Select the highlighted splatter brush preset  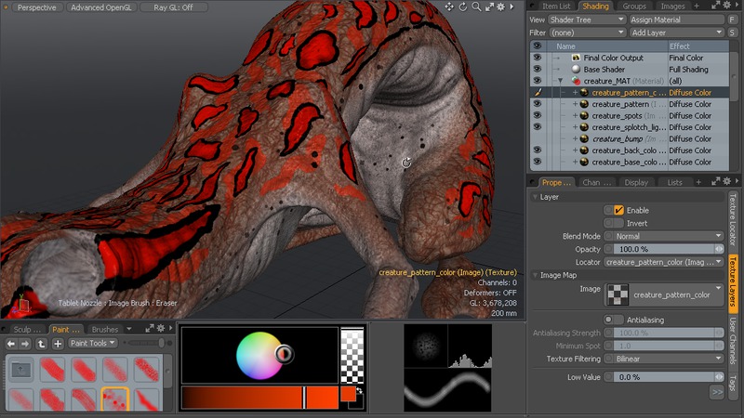pyautogui.click(x=114, y=400)
